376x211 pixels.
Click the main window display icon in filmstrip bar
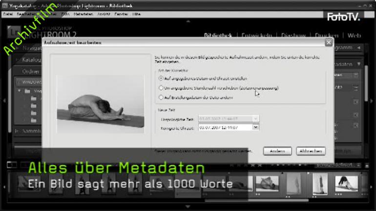[x=12, y=165]
